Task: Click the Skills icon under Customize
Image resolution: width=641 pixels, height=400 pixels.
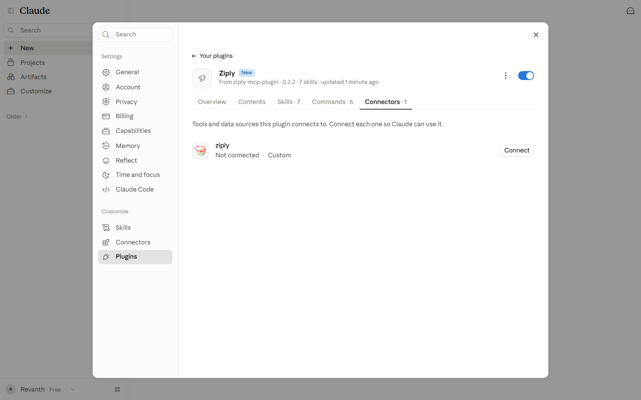Action: coord(106,228)
